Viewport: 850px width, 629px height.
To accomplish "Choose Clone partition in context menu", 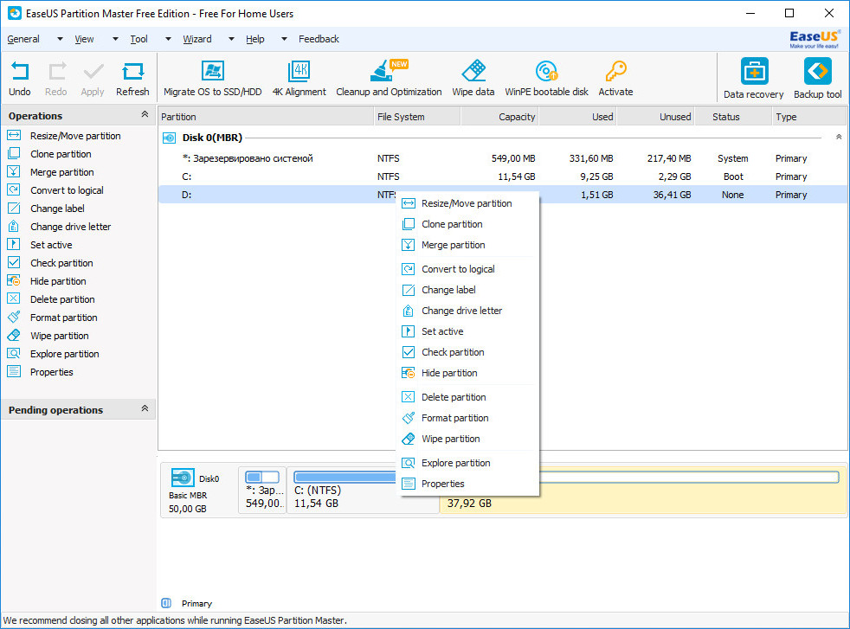I will 467,224.
